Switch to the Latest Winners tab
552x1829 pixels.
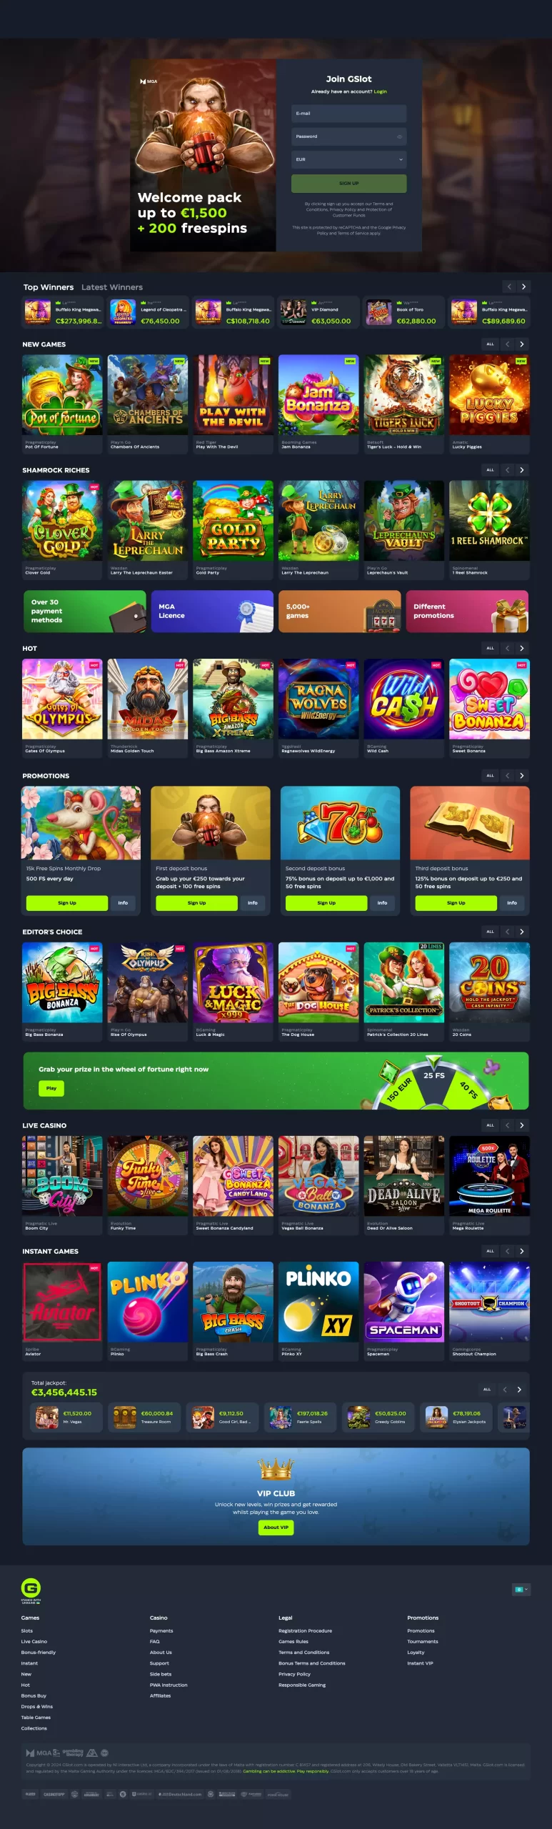[112, 287]
